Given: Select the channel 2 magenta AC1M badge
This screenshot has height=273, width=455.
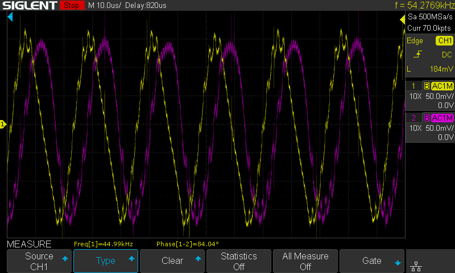Looking at the screenshot, I should (442, 118).
